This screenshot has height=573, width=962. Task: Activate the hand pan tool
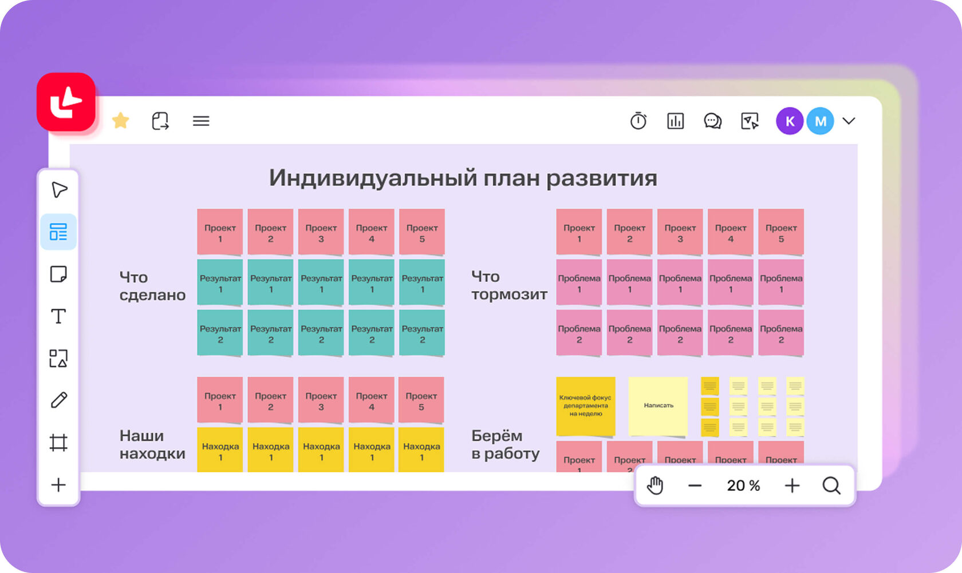coord(655,486)
